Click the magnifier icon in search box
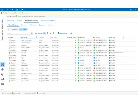The image size is (138, 103). (32, 33)
